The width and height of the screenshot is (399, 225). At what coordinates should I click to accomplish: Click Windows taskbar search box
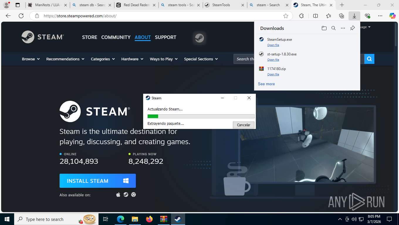[x=56, y=219]
